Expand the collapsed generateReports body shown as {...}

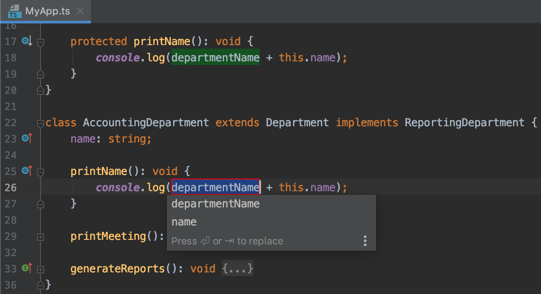[x=238, y=268]
